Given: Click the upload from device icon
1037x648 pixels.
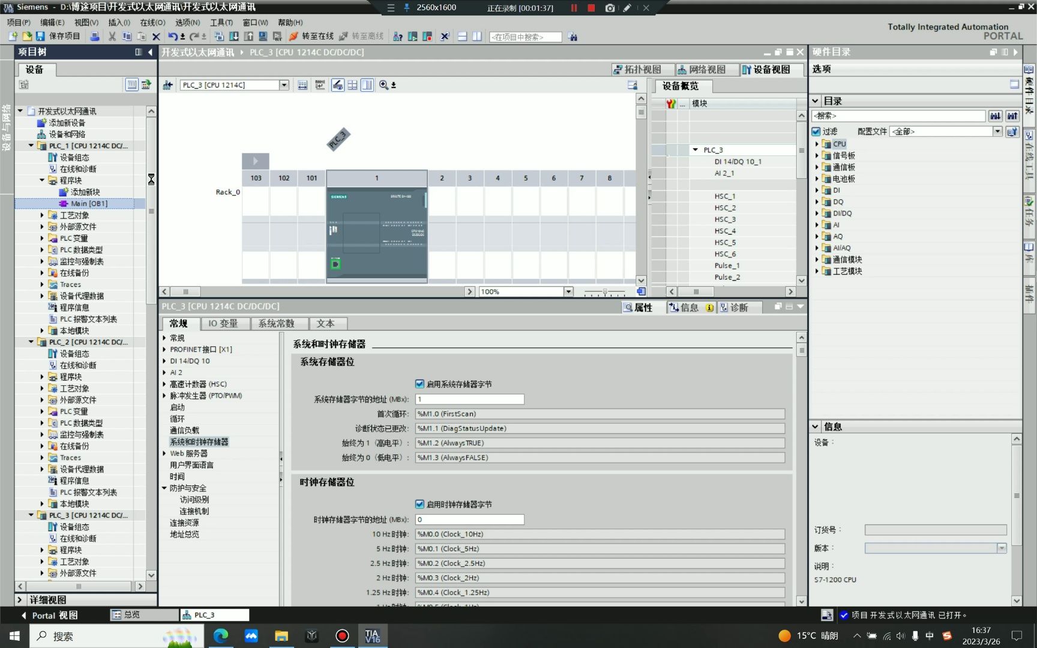Looking at the screenshot, I should click(x=248, y=37).
